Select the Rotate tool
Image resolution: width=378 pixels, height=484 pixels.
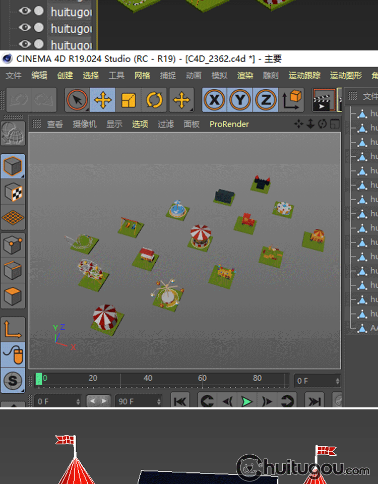[x=154, y=100]
